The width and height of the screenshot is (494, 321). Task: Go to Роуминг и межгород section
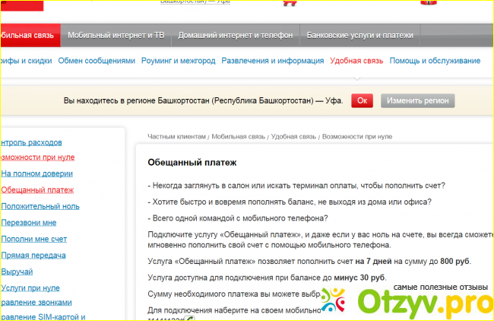pos(178,60)
